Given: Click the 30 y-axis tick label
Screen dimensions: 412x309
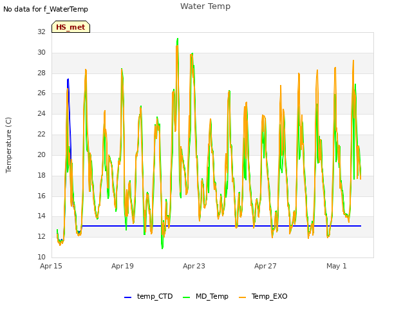Looking at the screenshot, I should click(x=41, y=52).
